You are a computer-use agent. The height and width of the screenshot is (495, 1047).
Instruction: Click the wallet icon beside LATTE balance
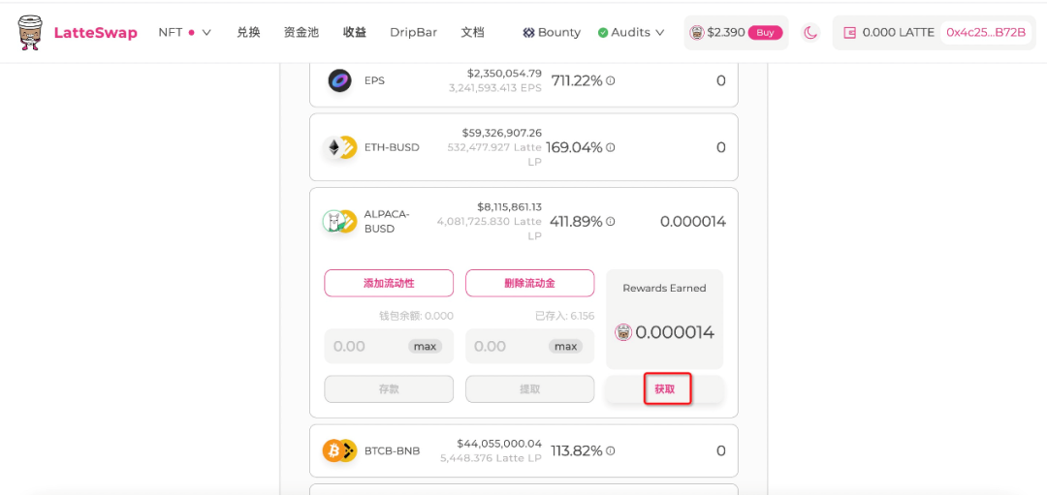(x=850, y=32)
